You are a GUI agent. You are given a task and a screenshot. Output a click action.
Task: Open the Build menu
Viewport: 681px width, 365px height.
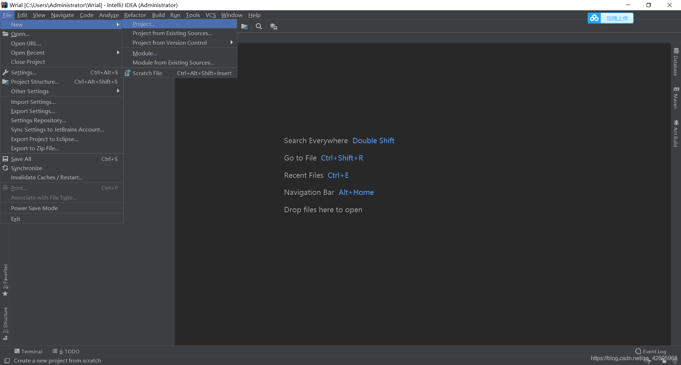(158, 15)
